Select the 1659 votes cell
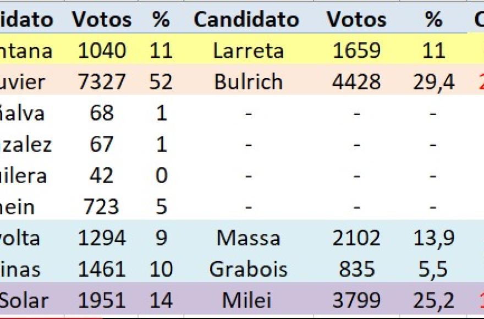The width and height of the screenshot is (484, 319). coord(356,50)
